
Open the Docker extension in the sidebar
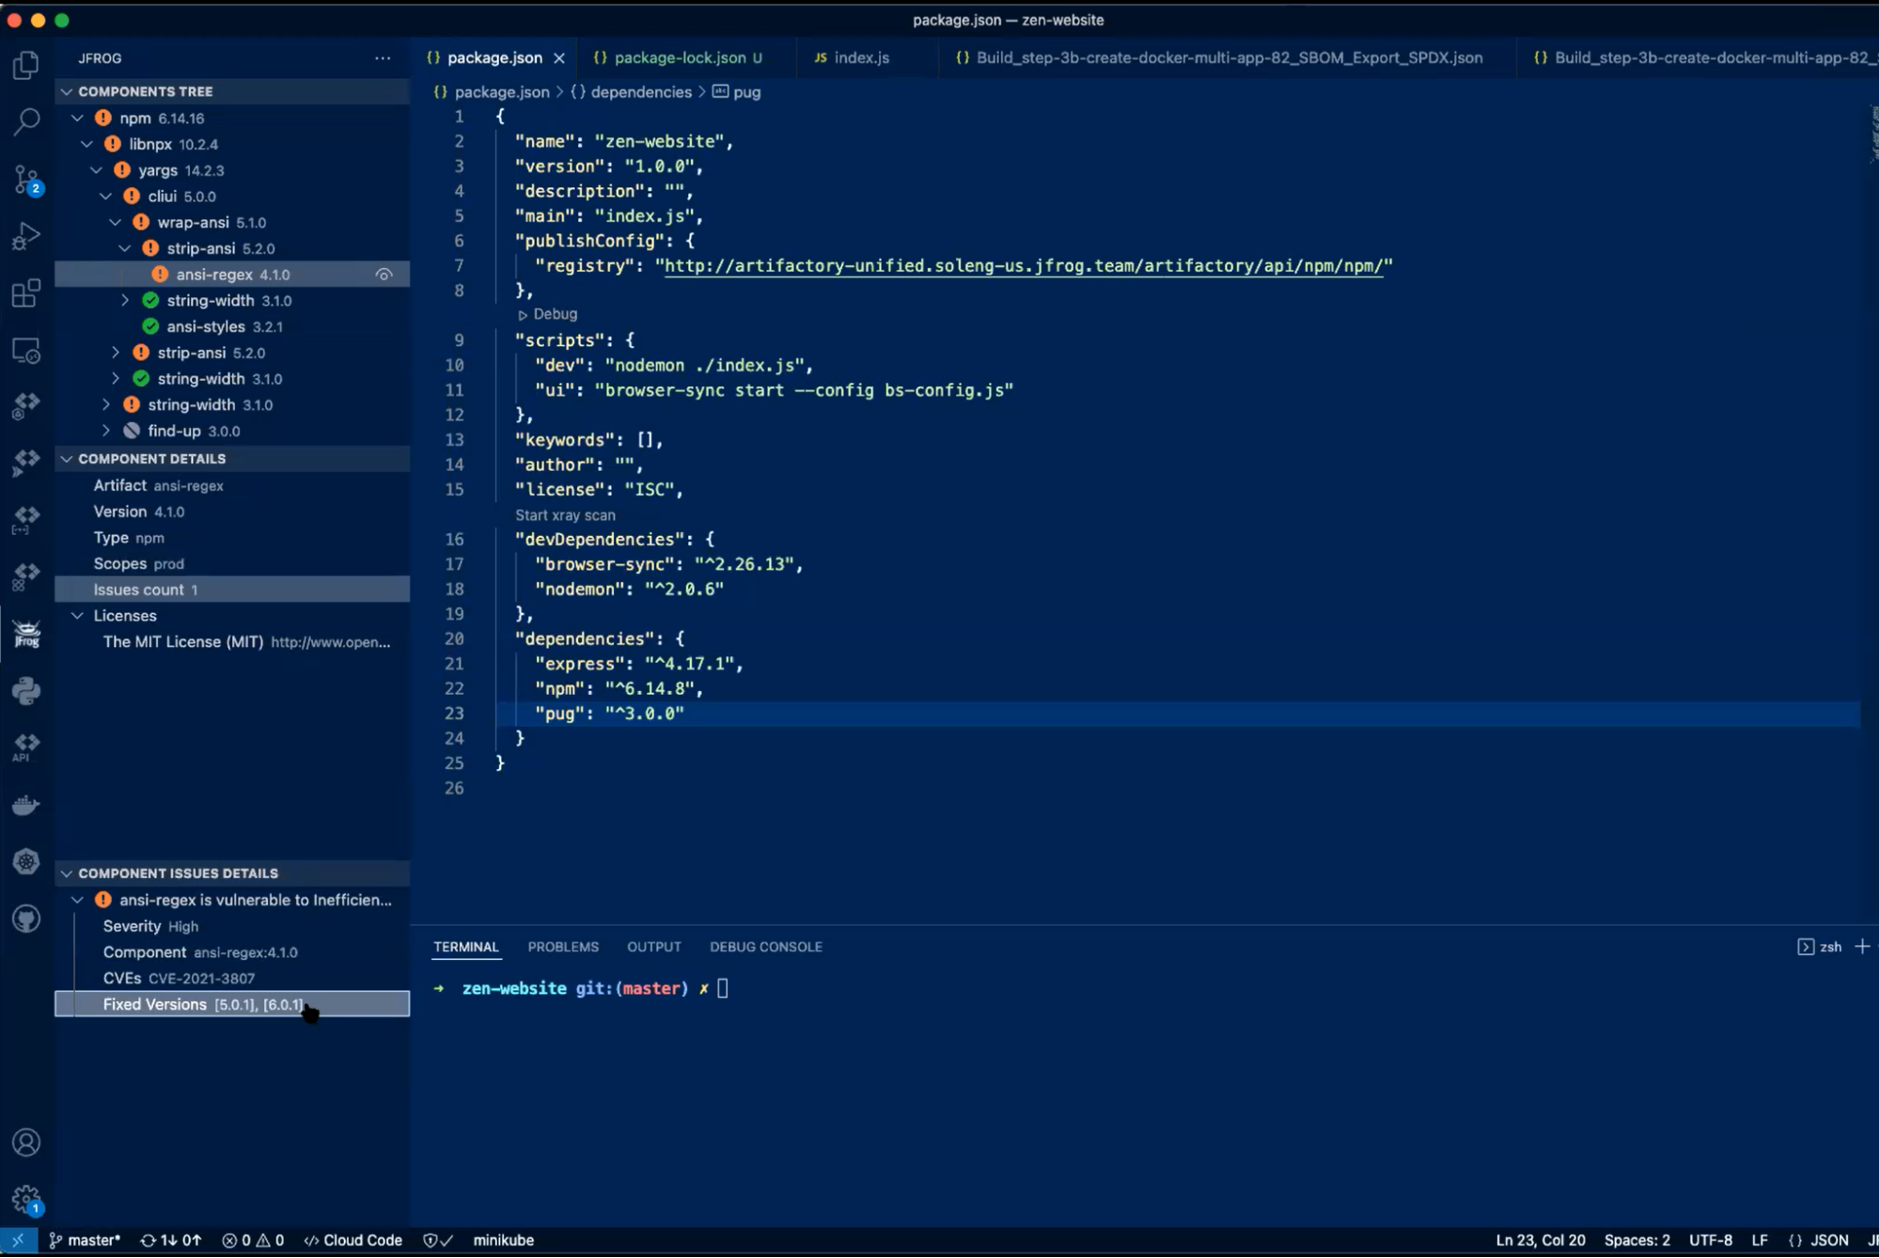[x=25, y=804]
